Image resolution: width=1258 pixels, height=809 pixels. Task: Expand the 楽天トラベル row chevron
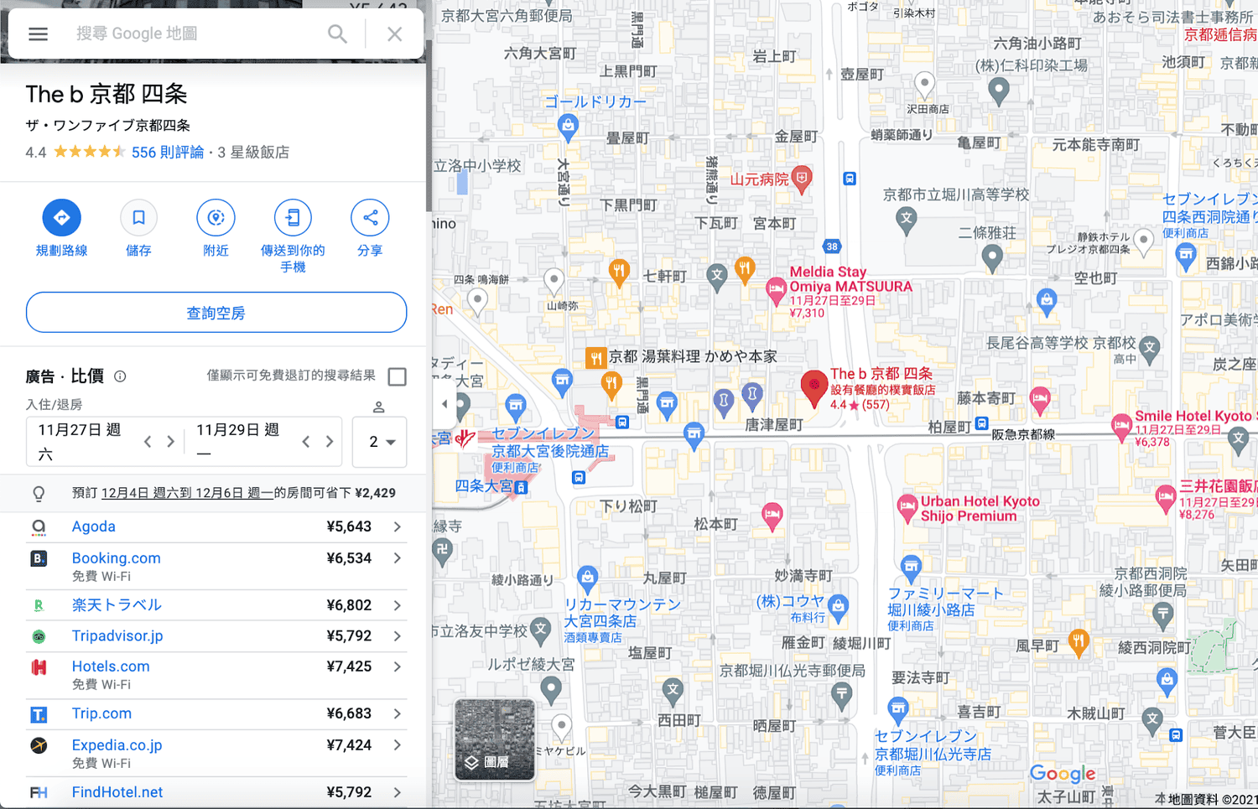pos(398,605)
